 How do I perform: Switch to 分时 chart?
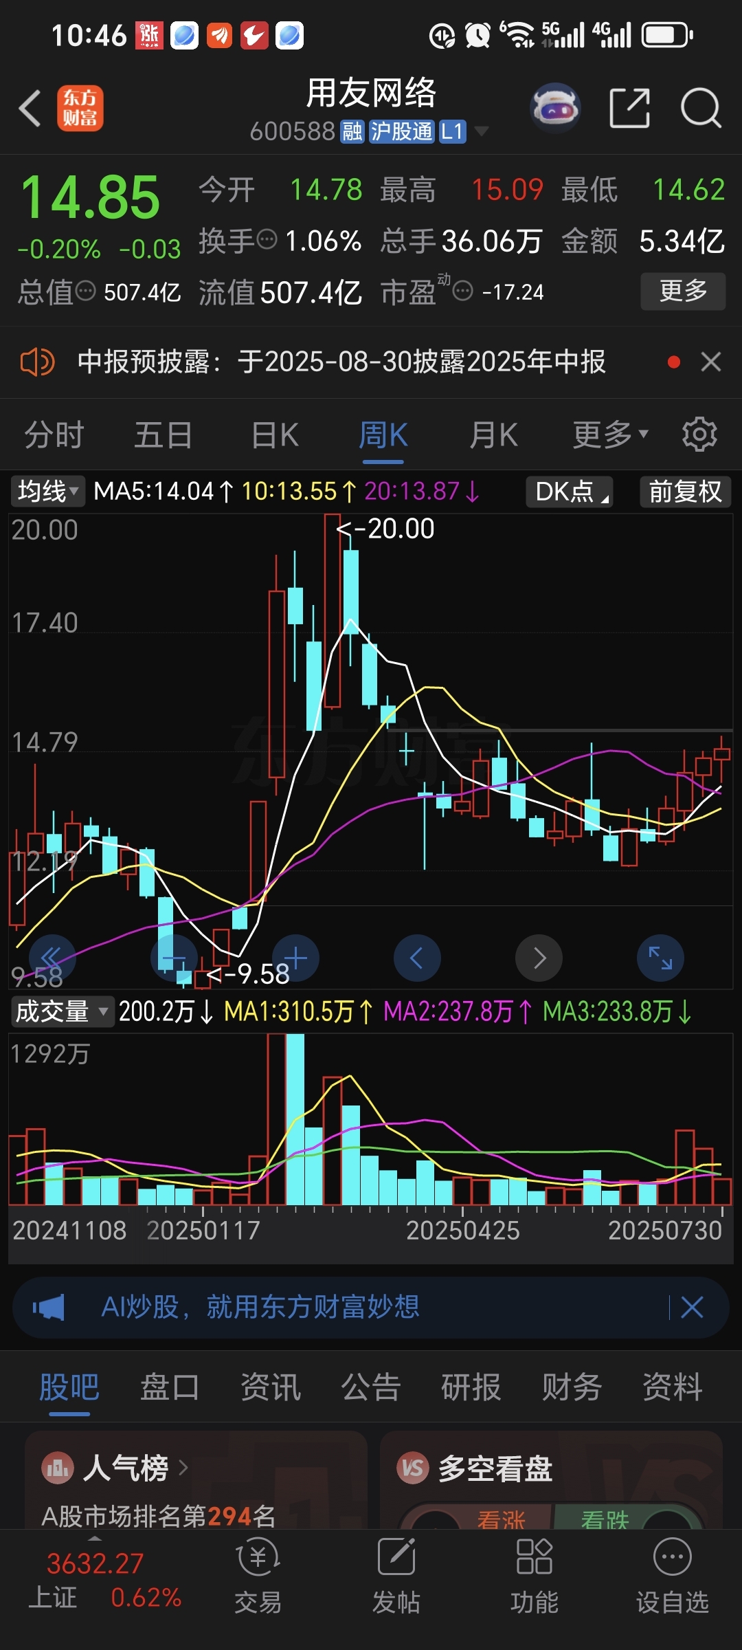coord(54,434)
